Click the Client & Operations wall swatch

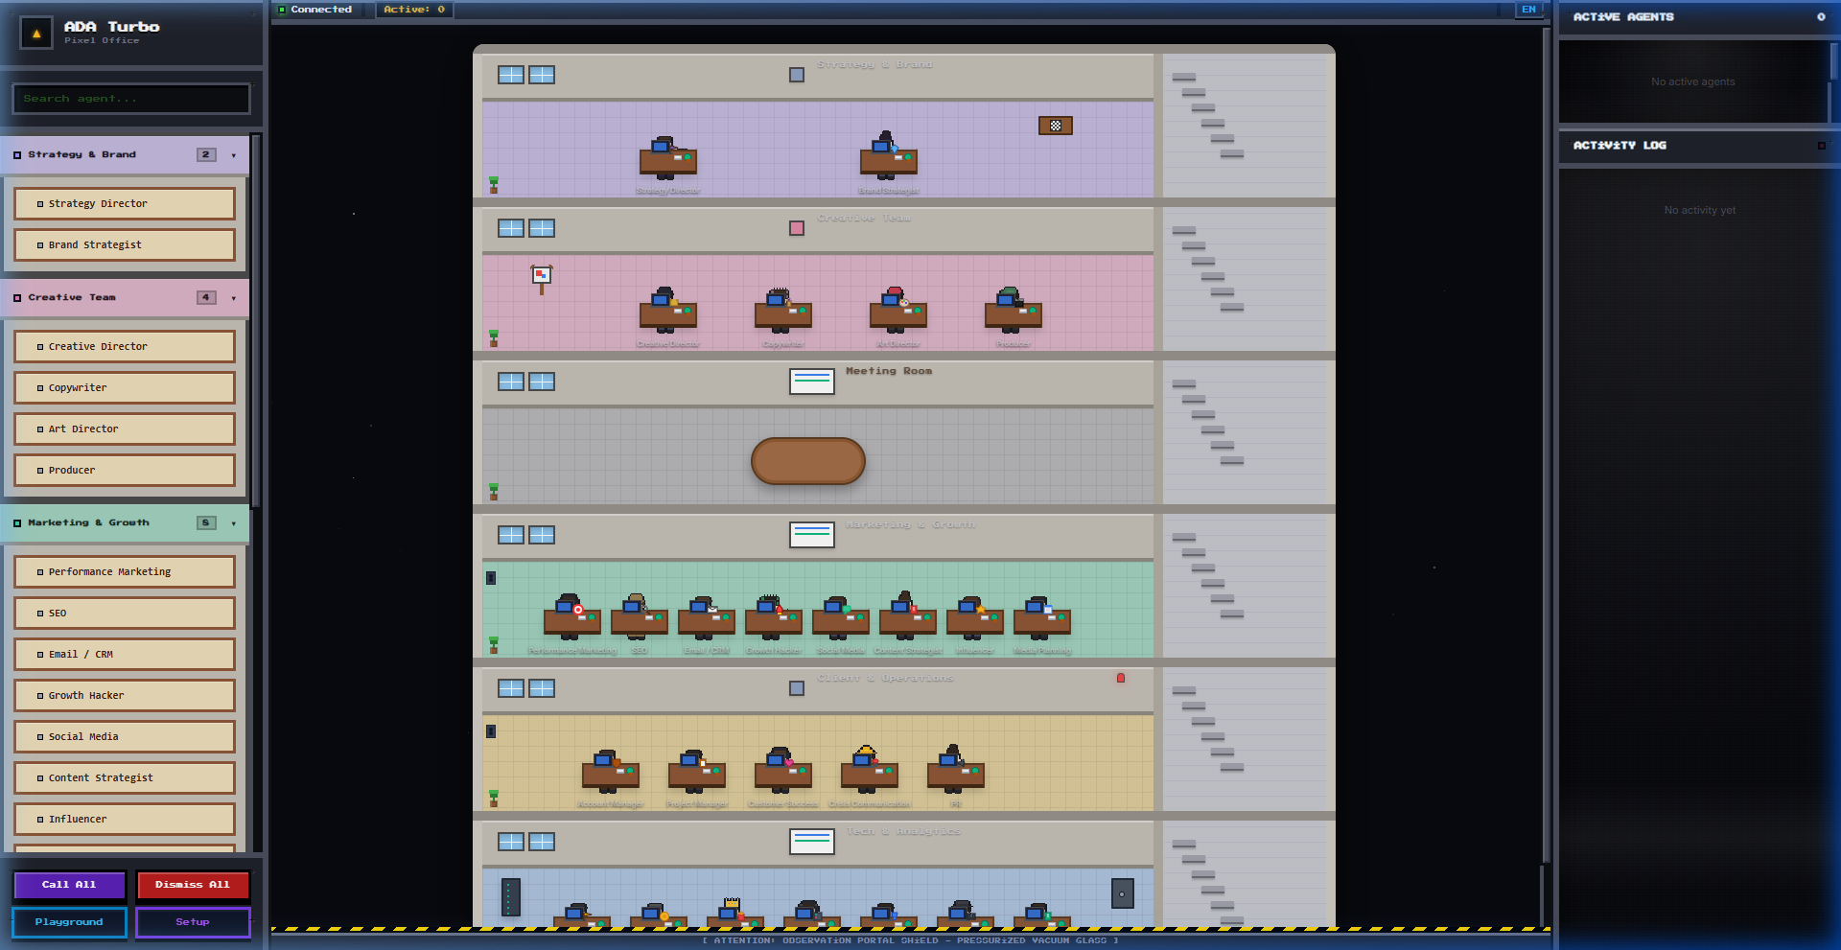point(797,688)
